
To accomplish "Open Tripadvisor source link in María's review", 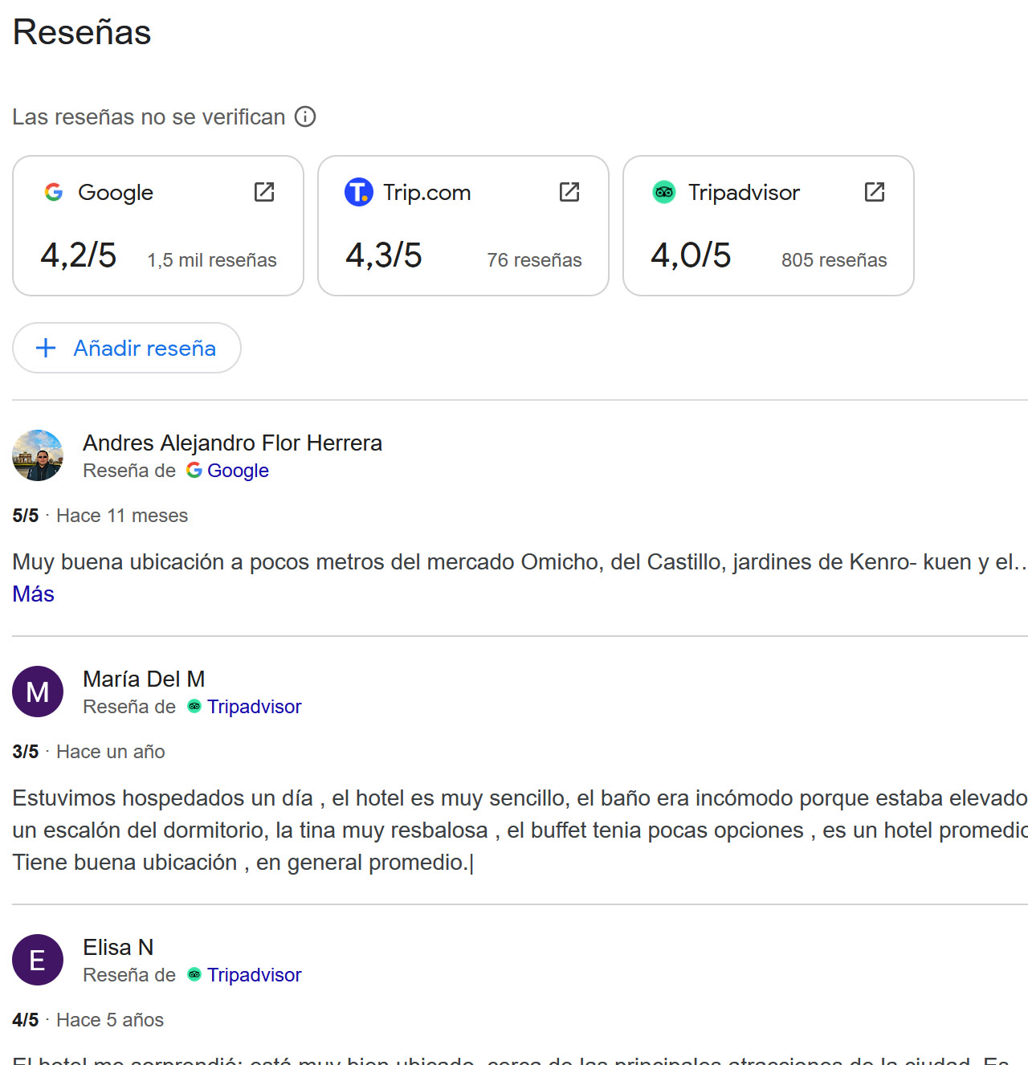I will 254,707.
